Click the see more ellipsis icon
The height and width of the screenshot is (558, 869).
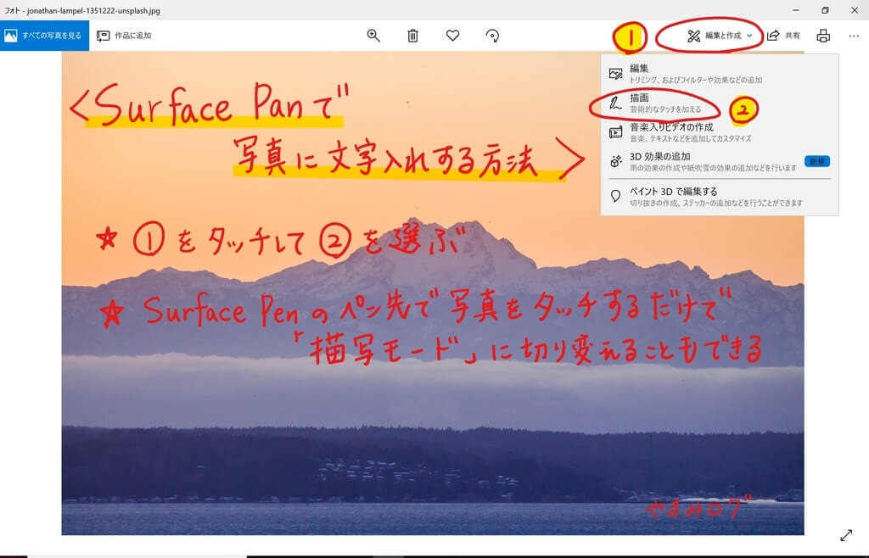coord(854,36)
